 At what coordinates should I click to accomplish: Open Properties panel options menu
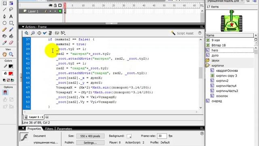(x=202, y=129)
